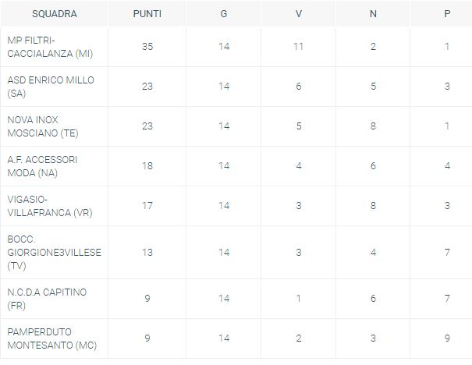Image resolution: width=472 pixels, height=365 pixels.
Task: Select the V column header
Action: tap(298, 14)
